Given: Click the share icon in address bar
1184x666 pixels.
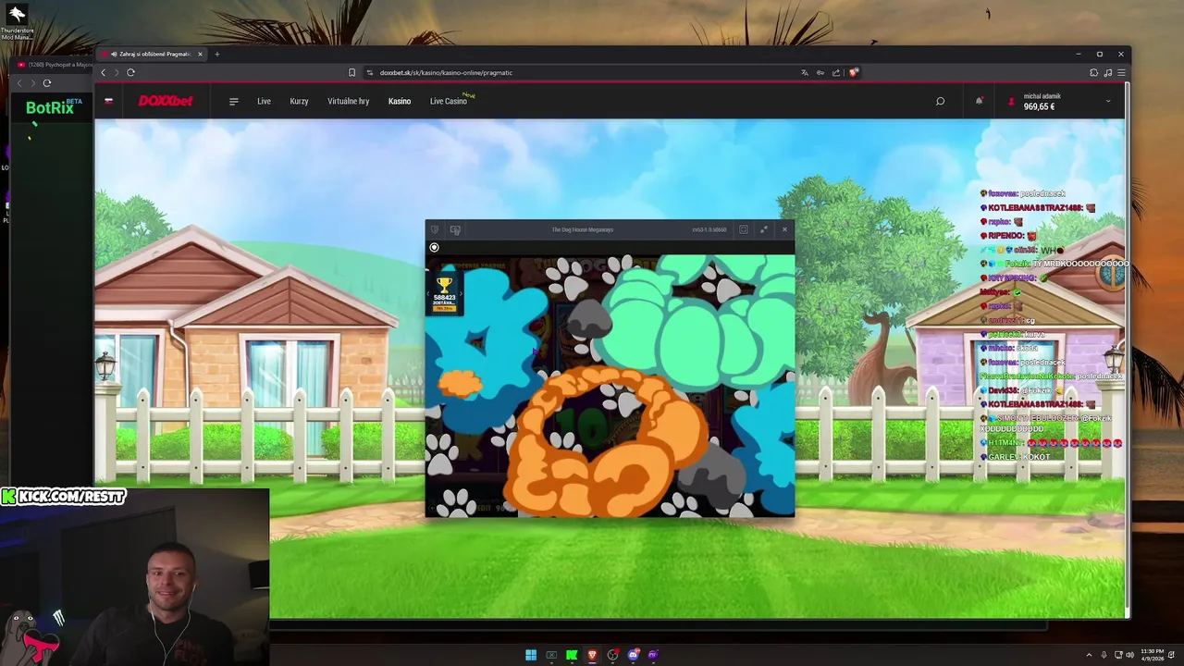Looking at the screenshot, I should (836, 72).
